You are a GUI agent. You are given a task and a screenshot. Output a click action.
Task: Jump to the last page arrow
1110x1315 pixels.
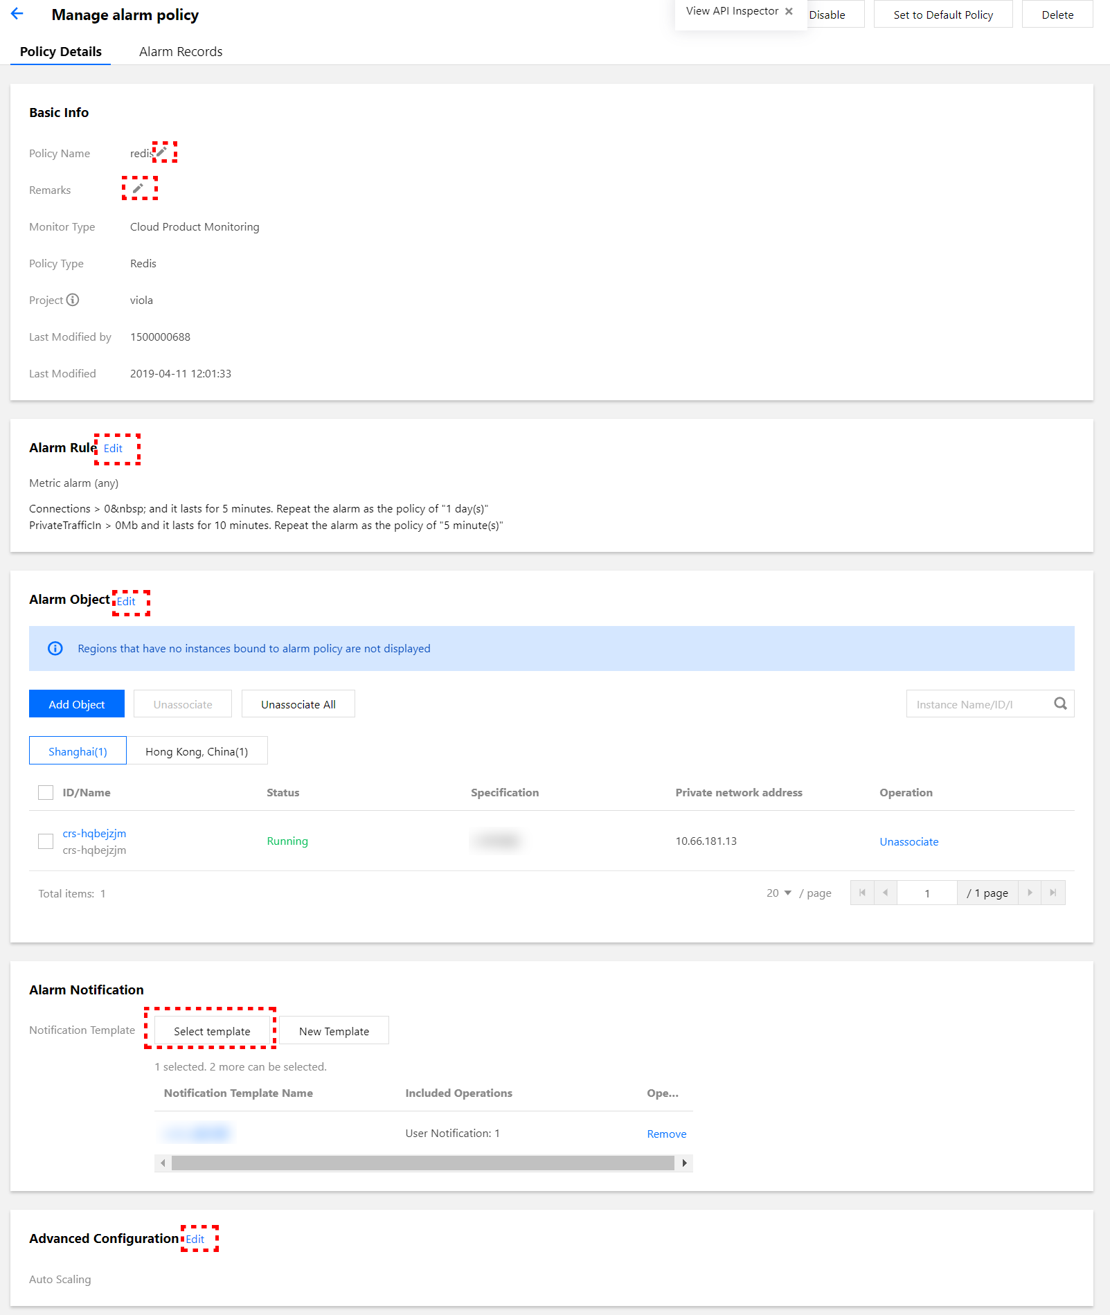click(1053, 893)
